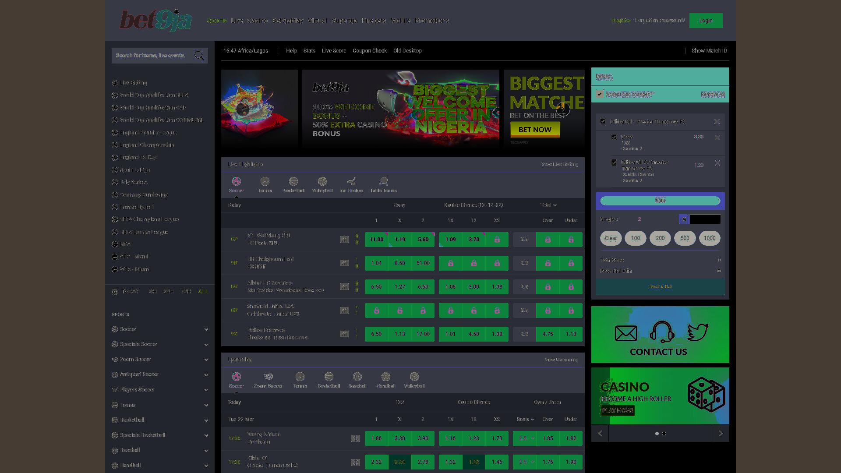Toggle Accept odd changes checkbox
Viewport: 841px width, 473px height.
point(600,94)
